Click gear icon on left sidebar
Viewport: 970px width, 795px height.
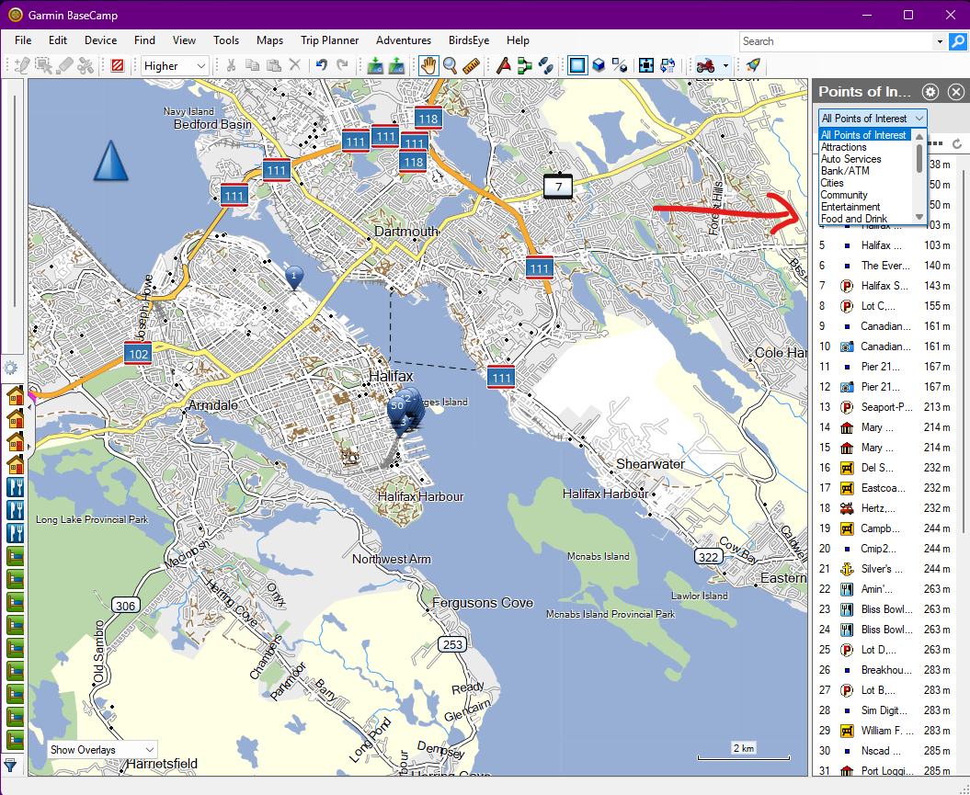coord(10,369)
